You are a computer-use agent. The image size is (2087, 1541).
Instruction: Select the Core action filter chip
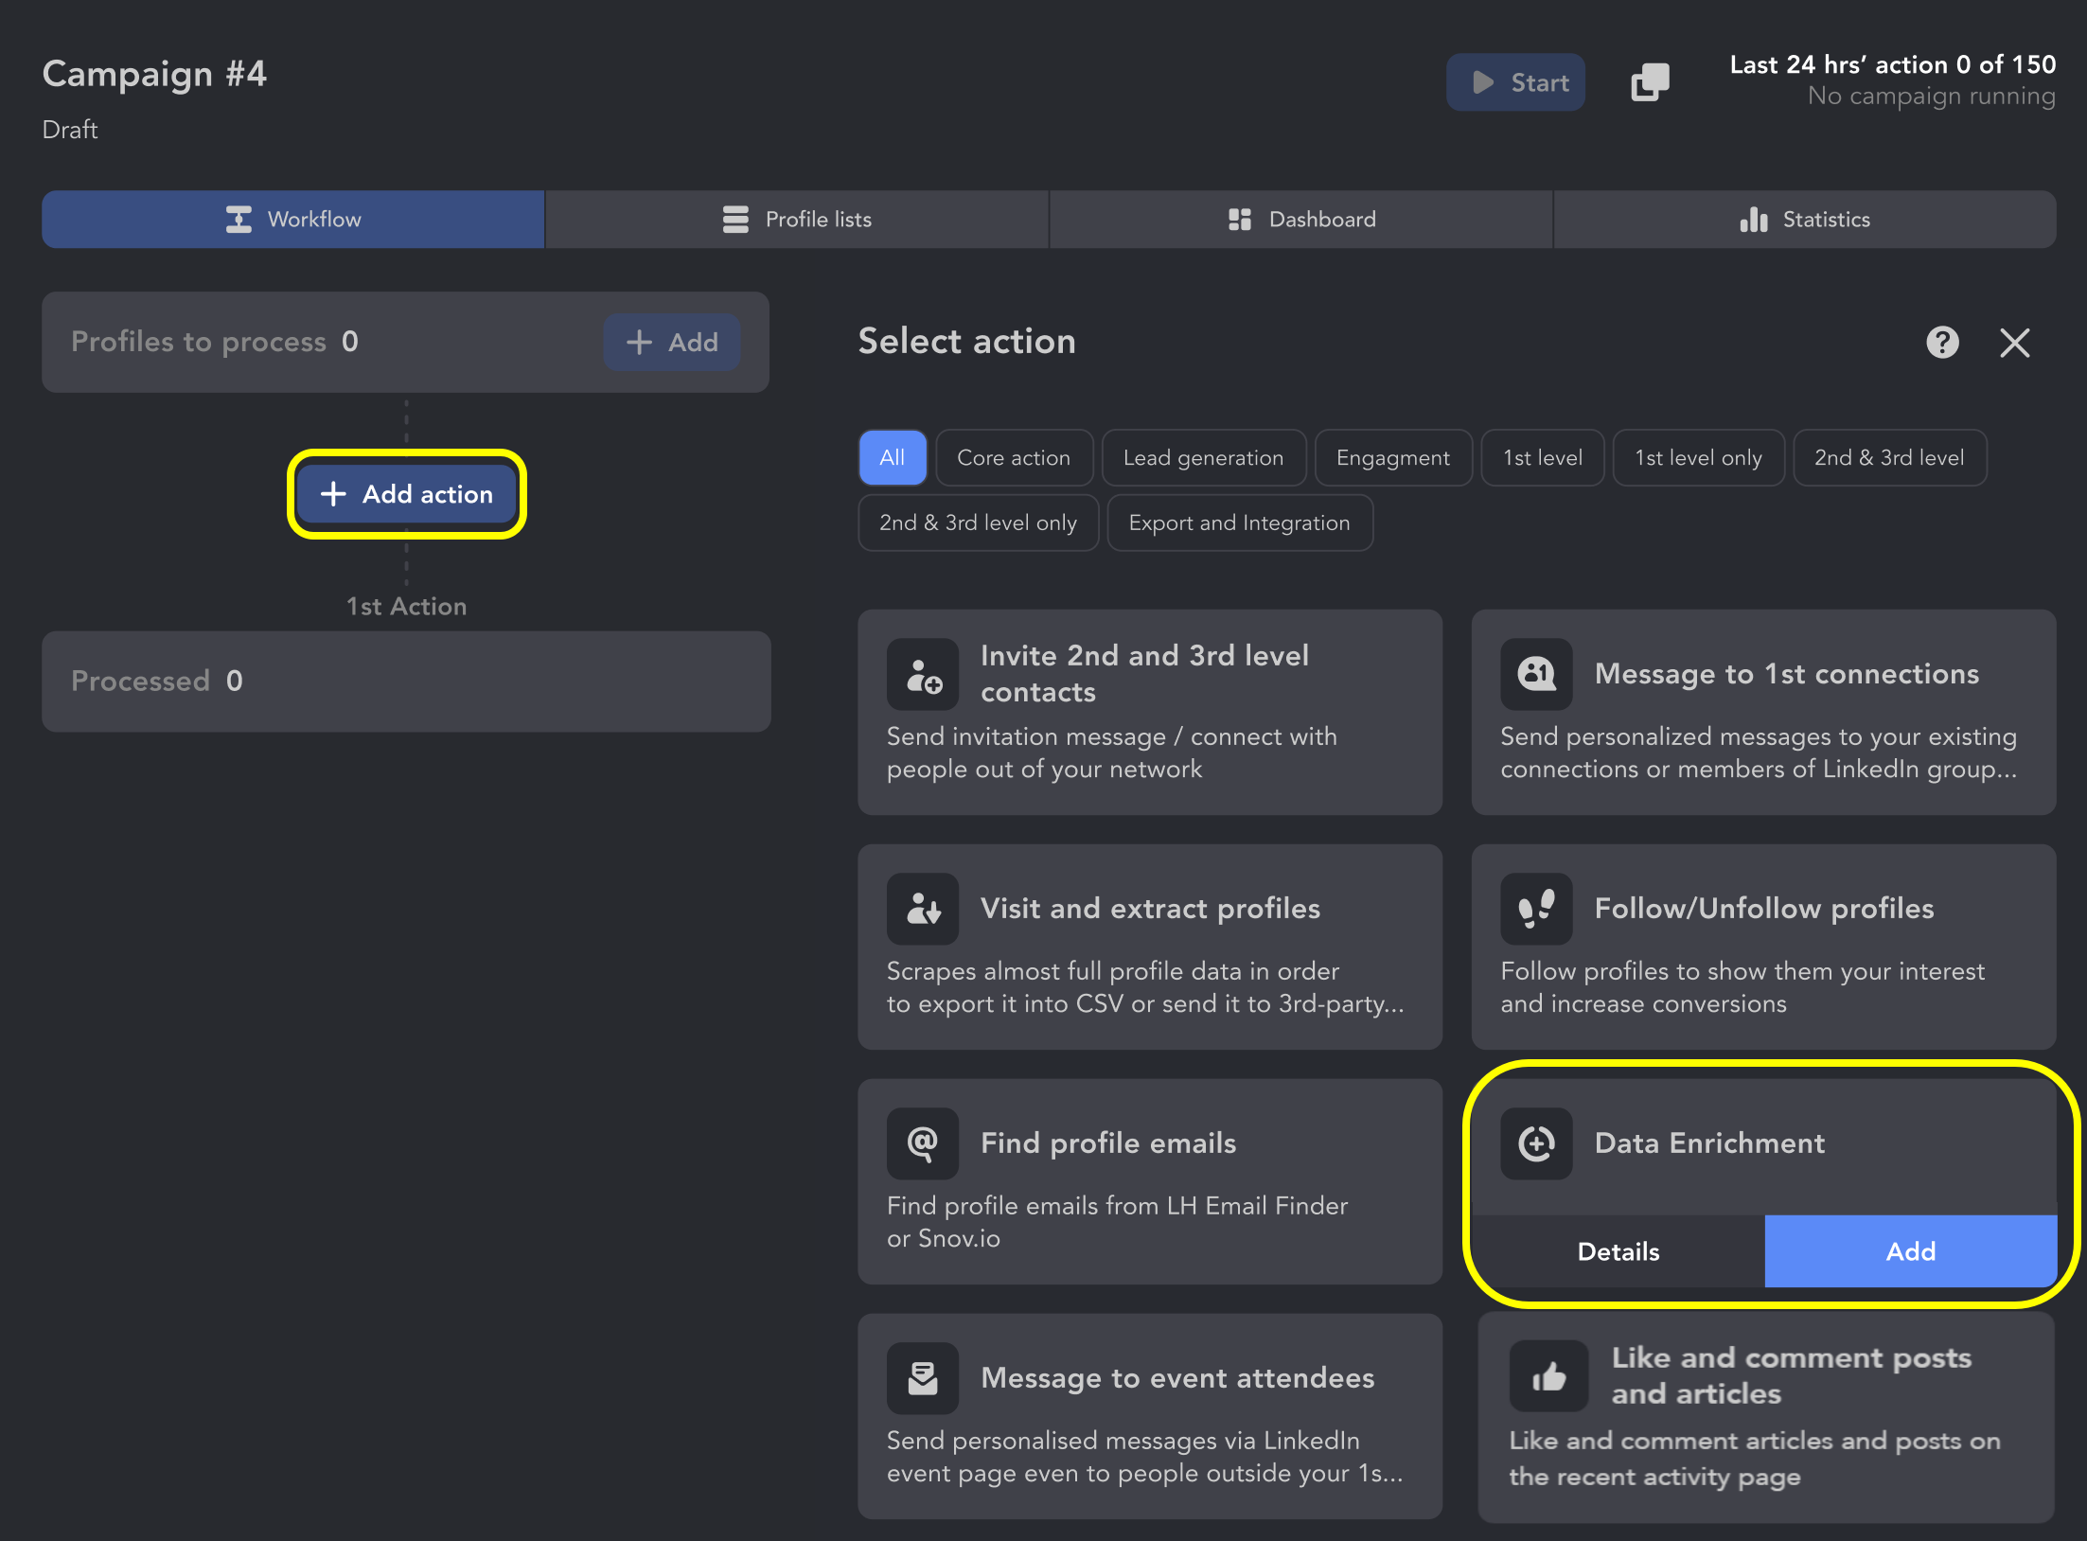pyautogui.click(x=1014, y=458)
